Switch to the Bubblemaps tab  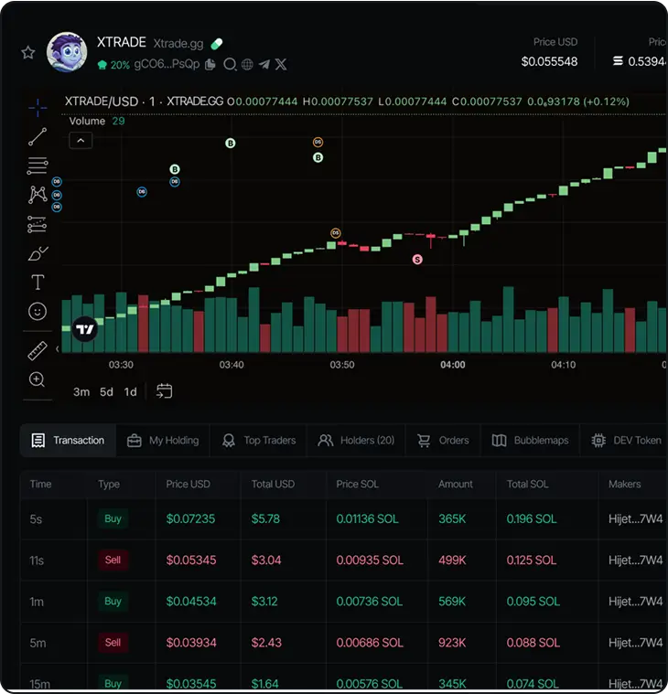pos(530,441)
